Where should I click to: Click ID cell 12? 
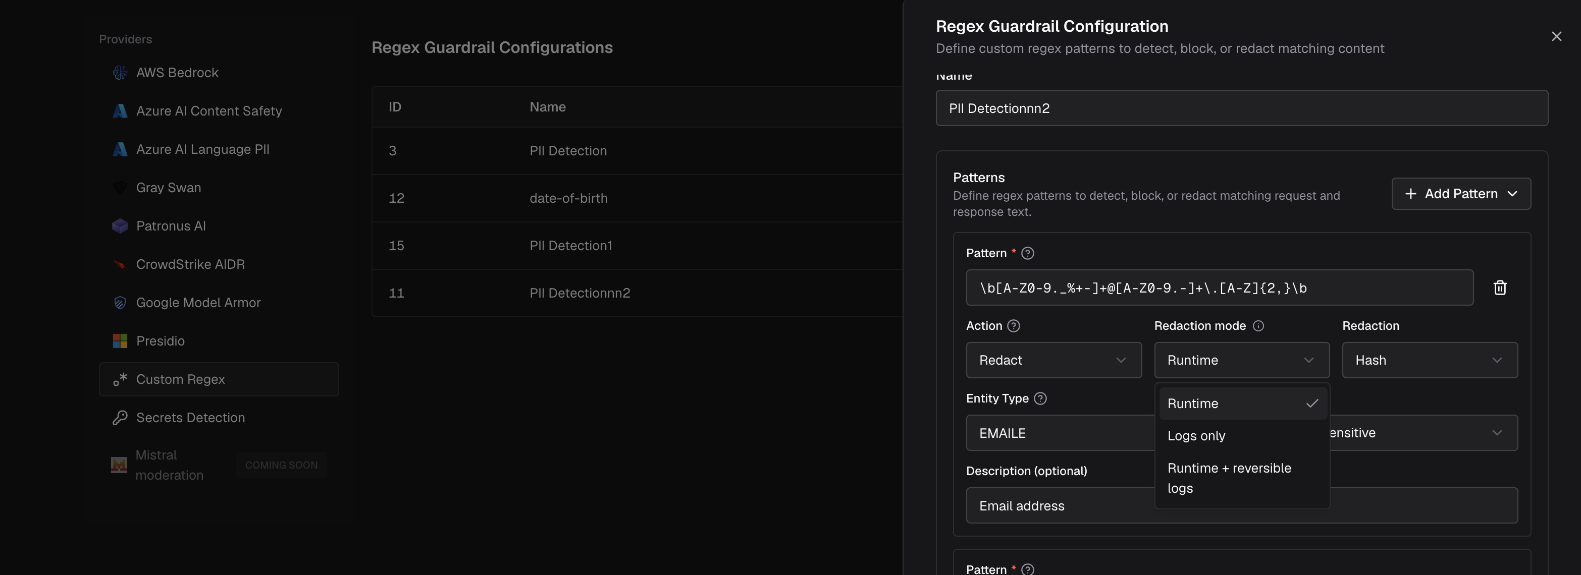(x=396, y=198)
